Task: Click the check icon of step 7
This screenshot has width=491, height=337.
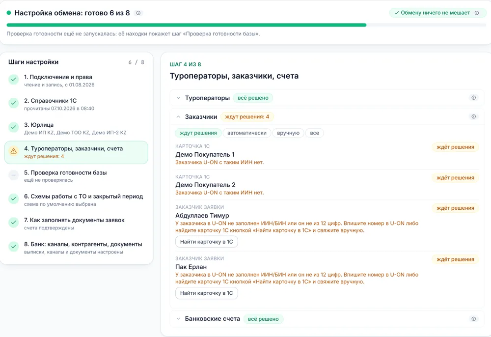Action: [13, 223]
